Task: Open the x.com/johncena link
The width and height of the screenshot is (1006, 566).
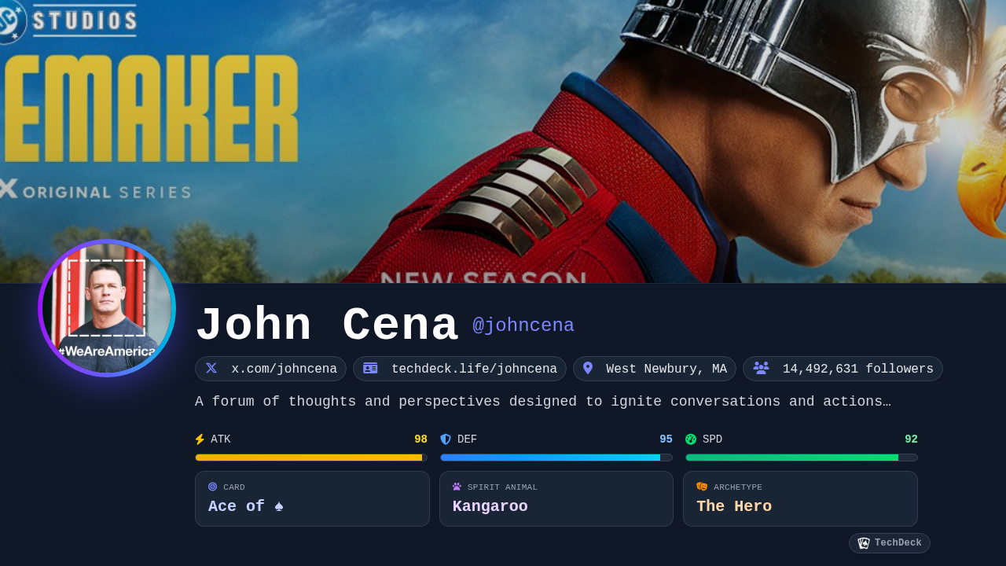Action: 270,369
